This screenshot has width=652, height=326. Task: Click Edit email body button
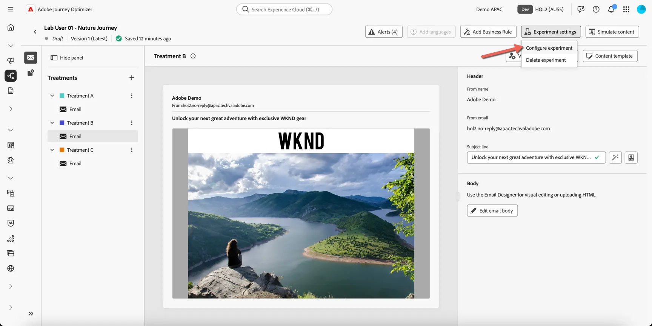[x=492, y=210]
